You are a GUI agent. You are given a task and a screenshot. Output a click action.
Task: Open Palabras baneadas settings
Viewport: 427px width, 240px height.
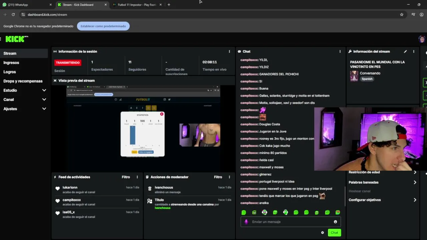pyautogui.click(x=383, y=182)
